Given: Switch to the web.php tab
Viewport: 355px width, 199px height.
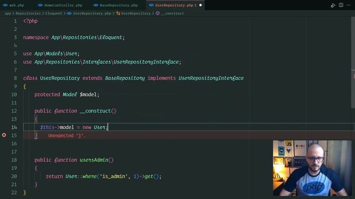Looking at the screenshot, I should [16, 5].
